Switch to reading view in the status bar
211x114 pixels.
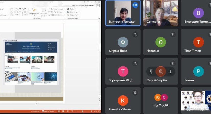(67, 111)
